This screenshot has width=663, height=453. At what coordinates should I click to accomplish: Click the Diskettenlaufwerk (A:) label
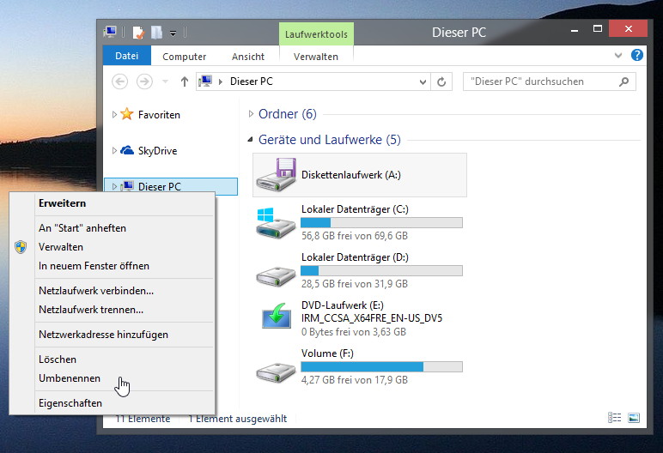pos(351,174)
